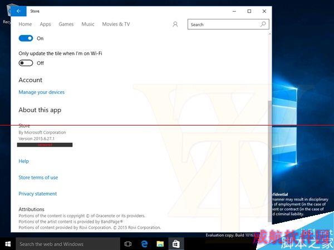Focus the Store Search input field
The image size is (334, 250).
(228, 24)
